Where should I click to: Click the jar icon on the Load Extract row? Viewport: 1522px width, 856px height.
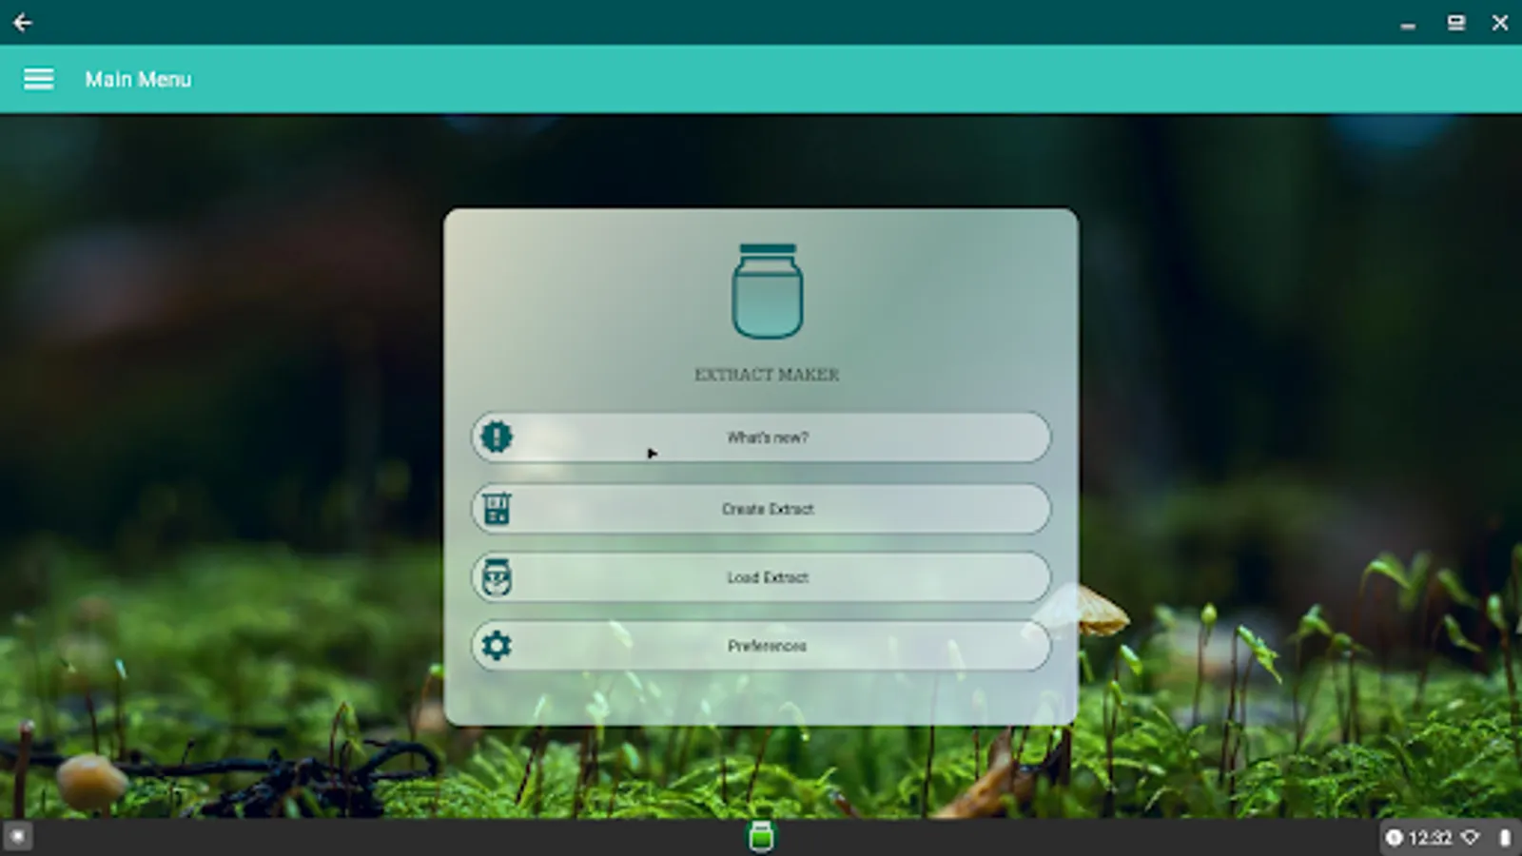(x=496, y=577)
